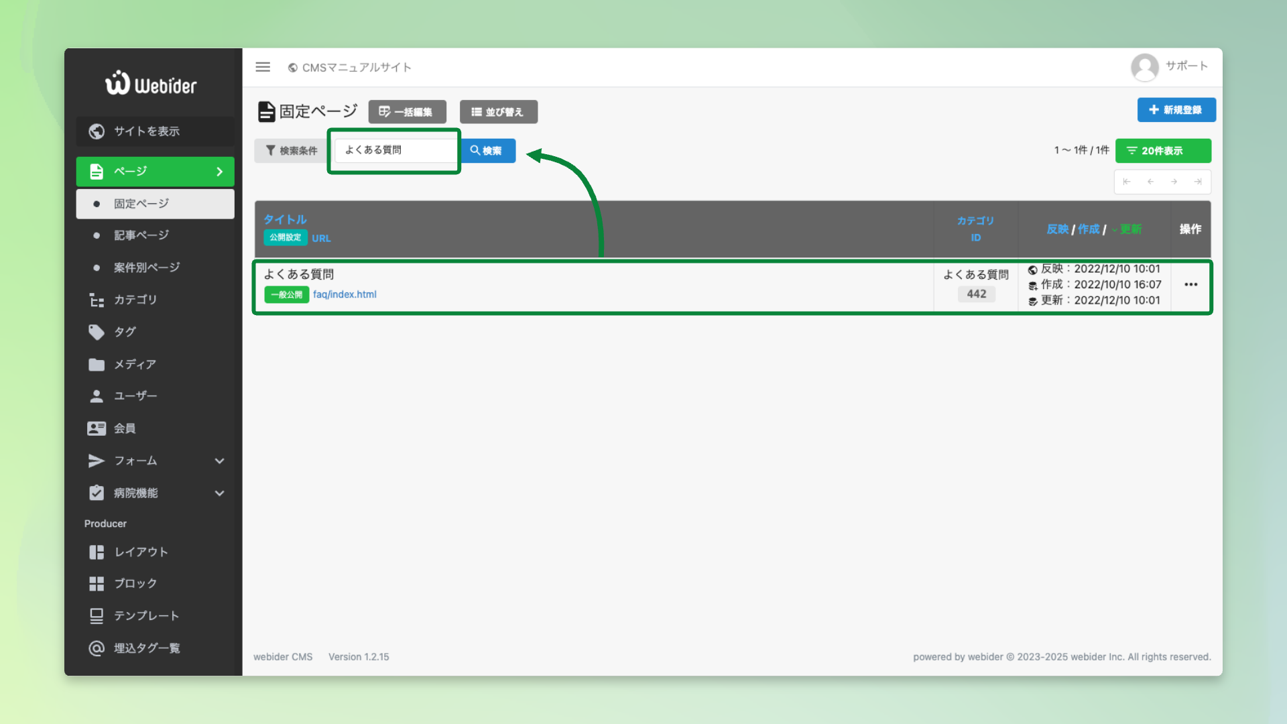Click the hamburger menu icon
The image size is (1287, 724).
pyautogui.click(x=263, y=67)
